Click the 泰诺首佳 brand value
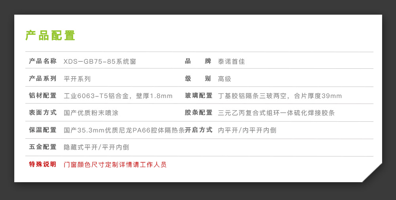396x200 pixels. point(231,62)
